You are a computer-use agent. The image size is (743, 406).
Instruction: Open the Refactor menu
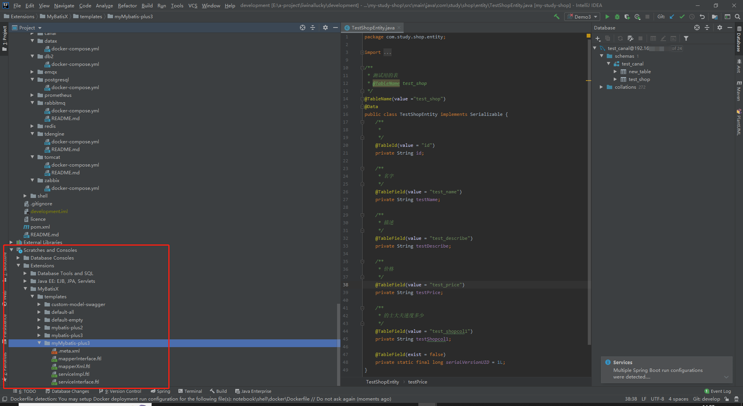(x=127, y=5)
